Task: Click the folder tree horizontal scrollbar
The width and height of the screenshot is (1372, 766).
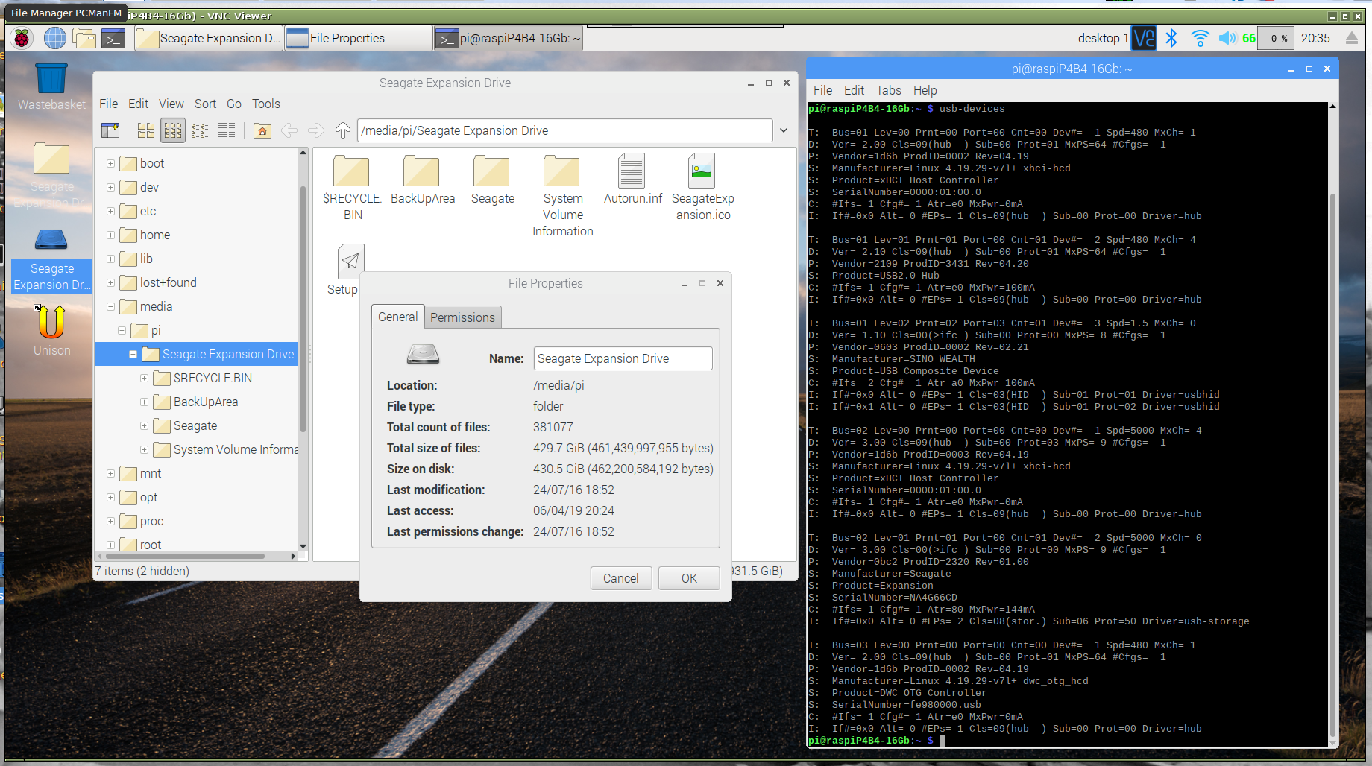Action: (x=186, y=556)
